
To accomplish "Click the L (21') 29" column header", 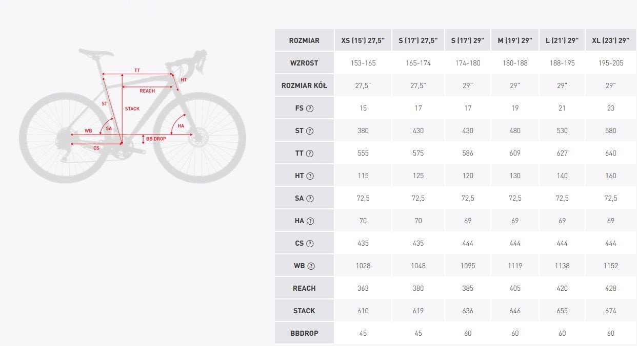I will [562, 40].
